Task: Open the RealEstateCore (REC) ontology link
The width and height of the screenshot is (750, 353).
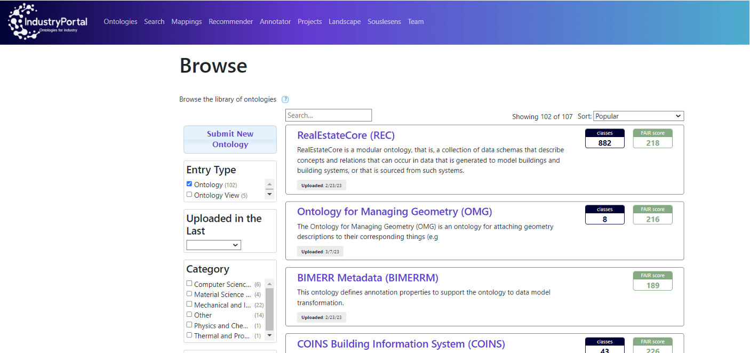Action: click(x=346, y=135)
